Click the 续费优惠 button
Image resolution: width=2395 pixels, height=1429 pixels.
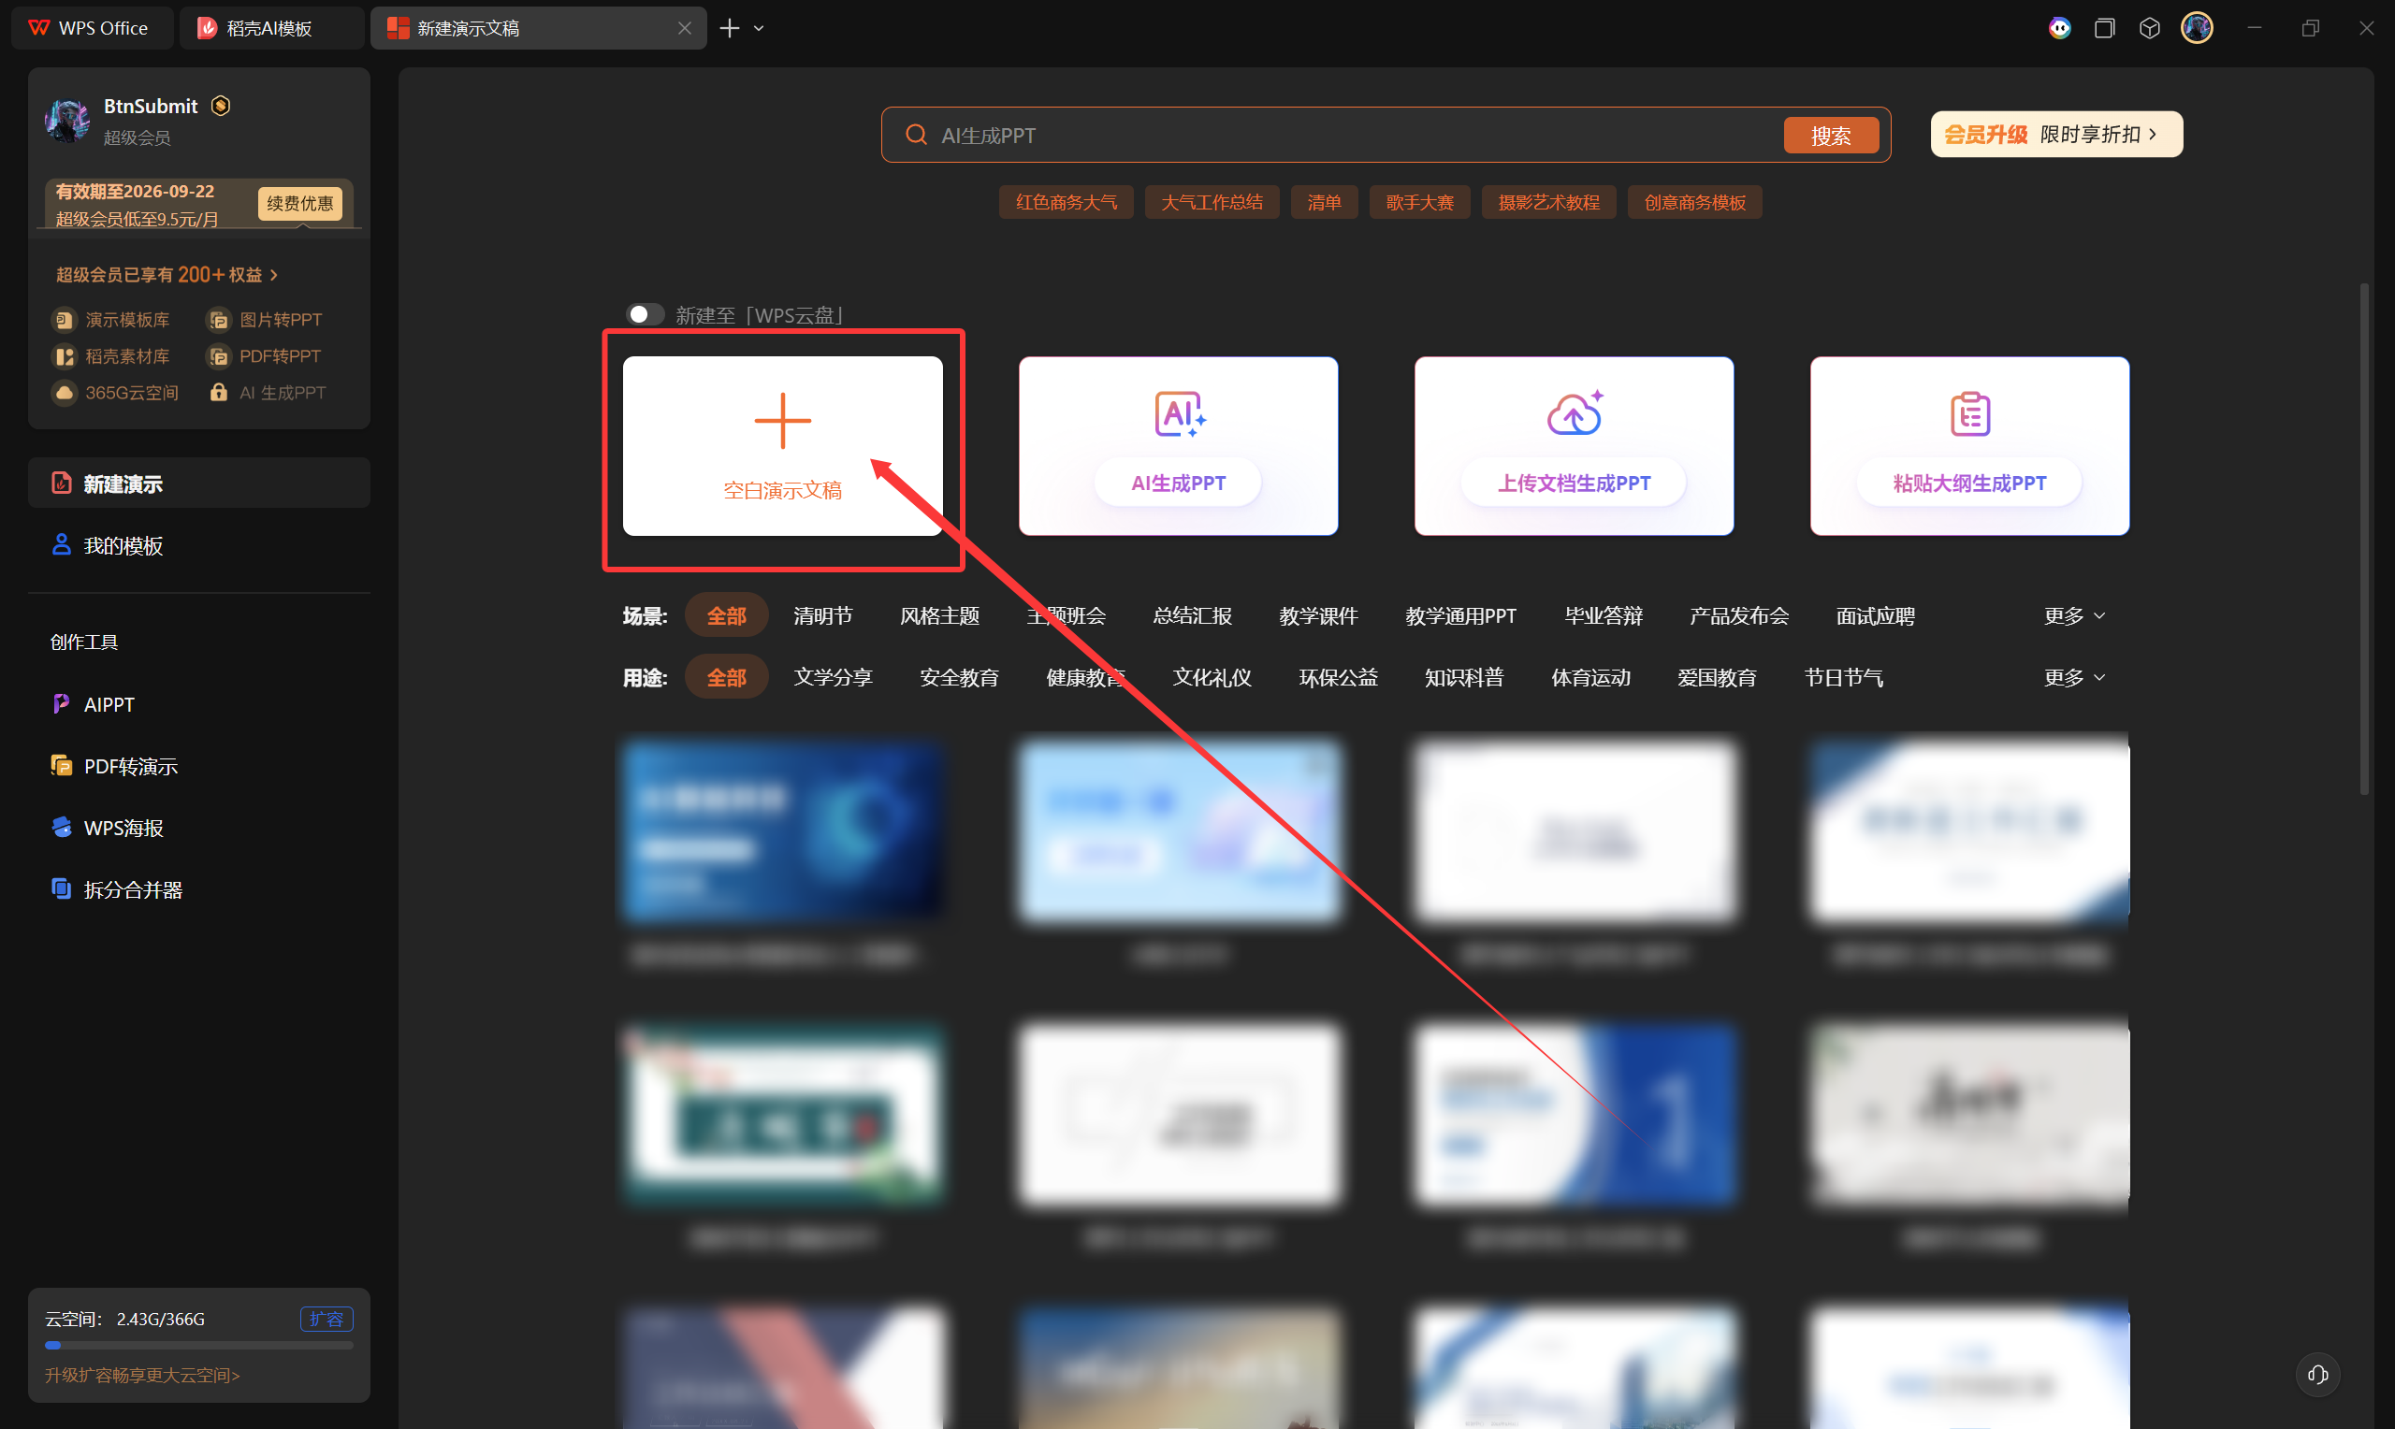[299, 204]
